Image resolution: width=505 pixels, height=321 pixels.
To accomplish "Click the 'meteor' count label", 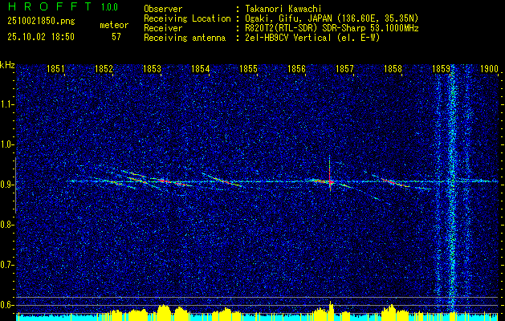I will click(x=114, y=25).
